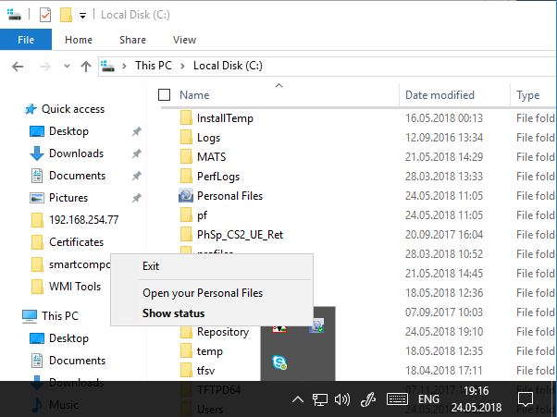Image resolution: width=557 pixels, height=417 pixels.
Task: Click Show status in the context menu
Action: tap(174, 313)
